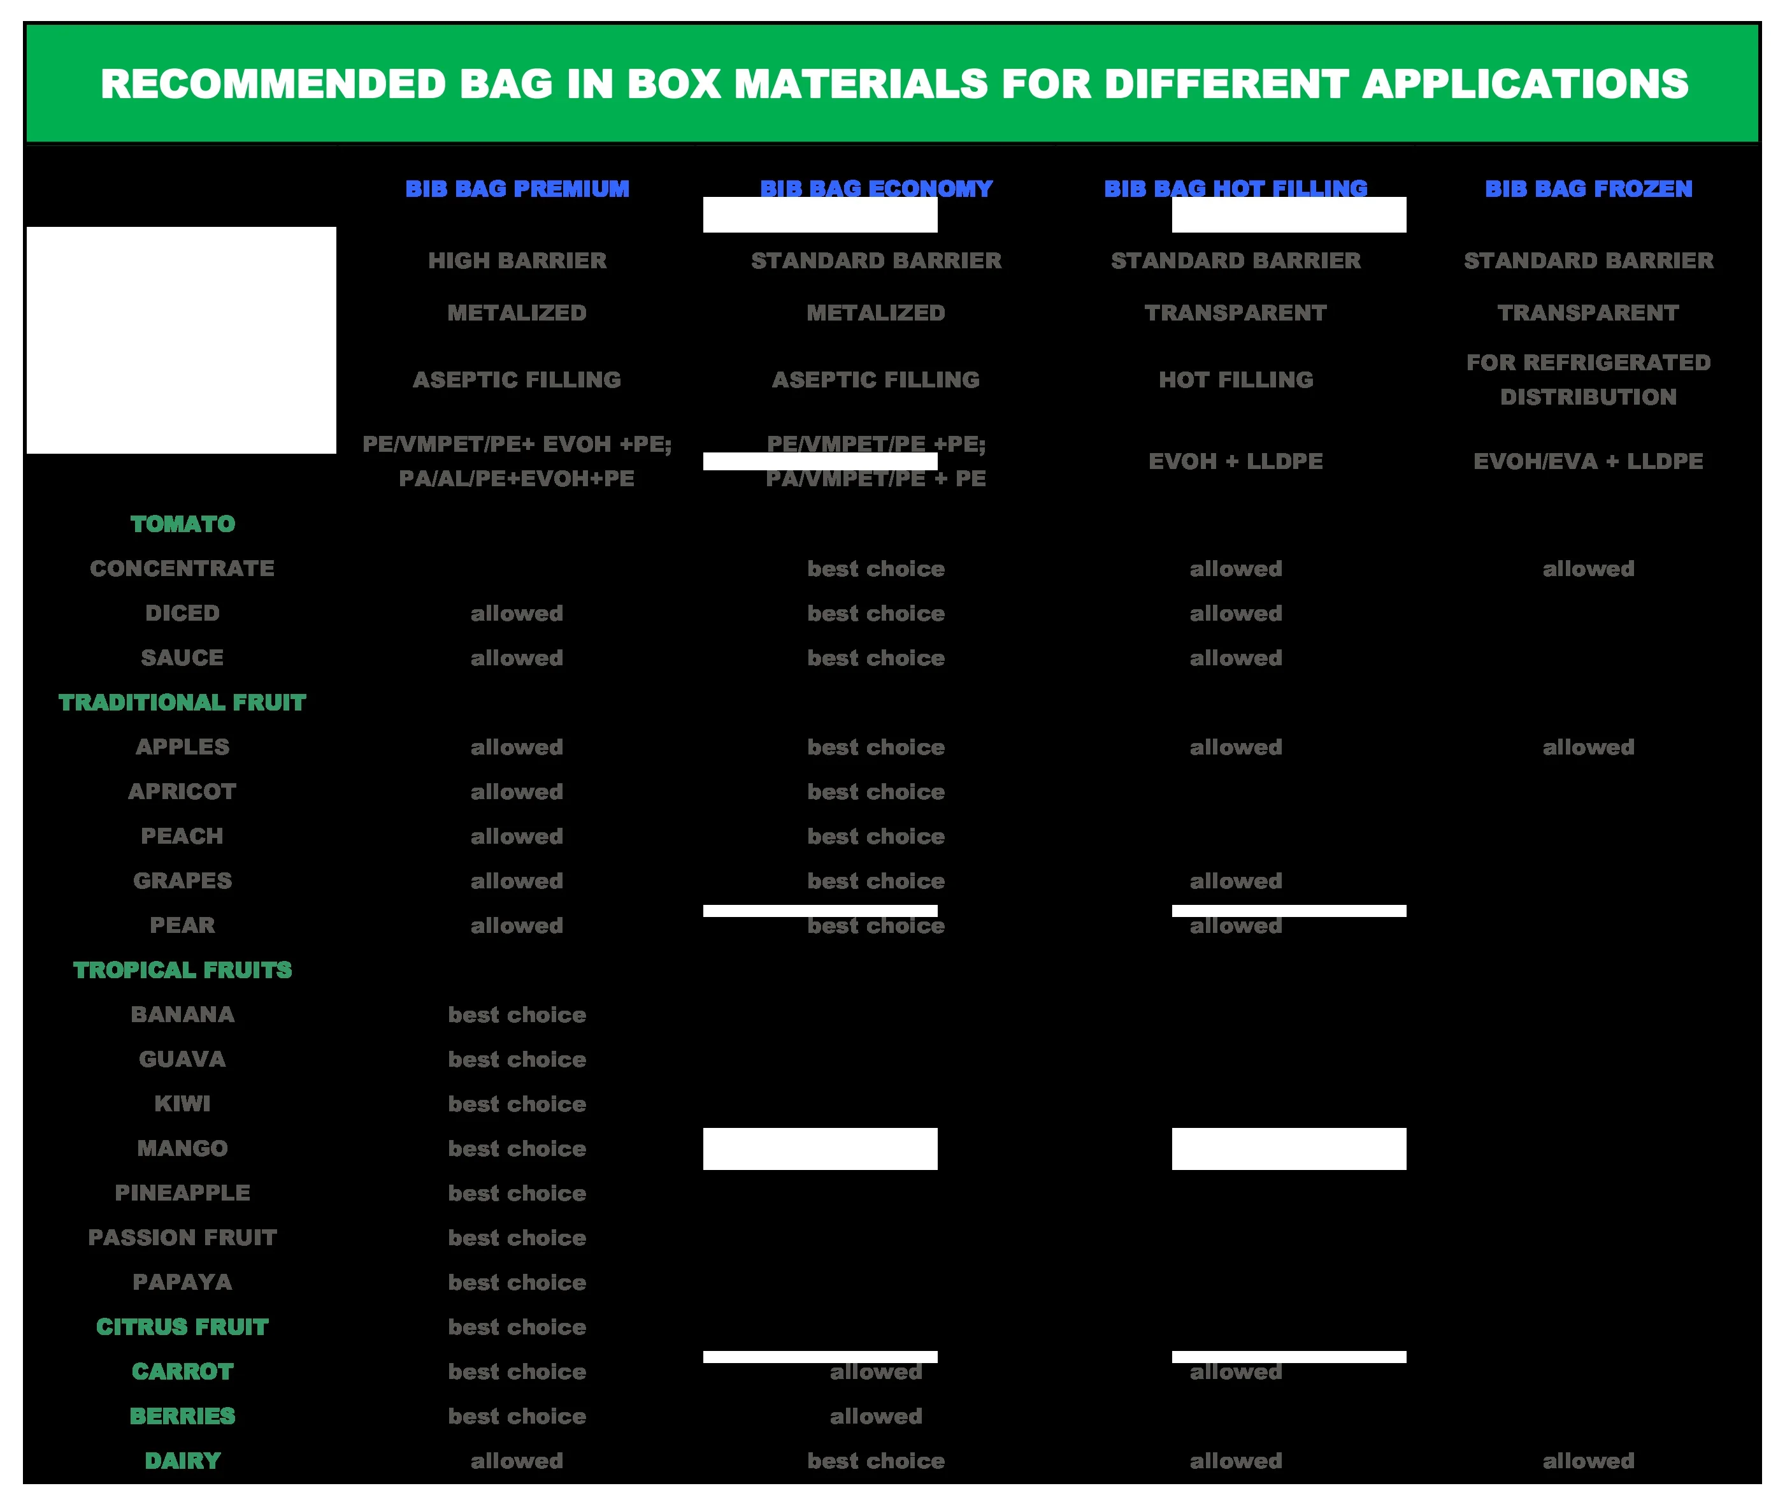Click ASEPTIC FILLING in the Economy column

click(876, 379)
